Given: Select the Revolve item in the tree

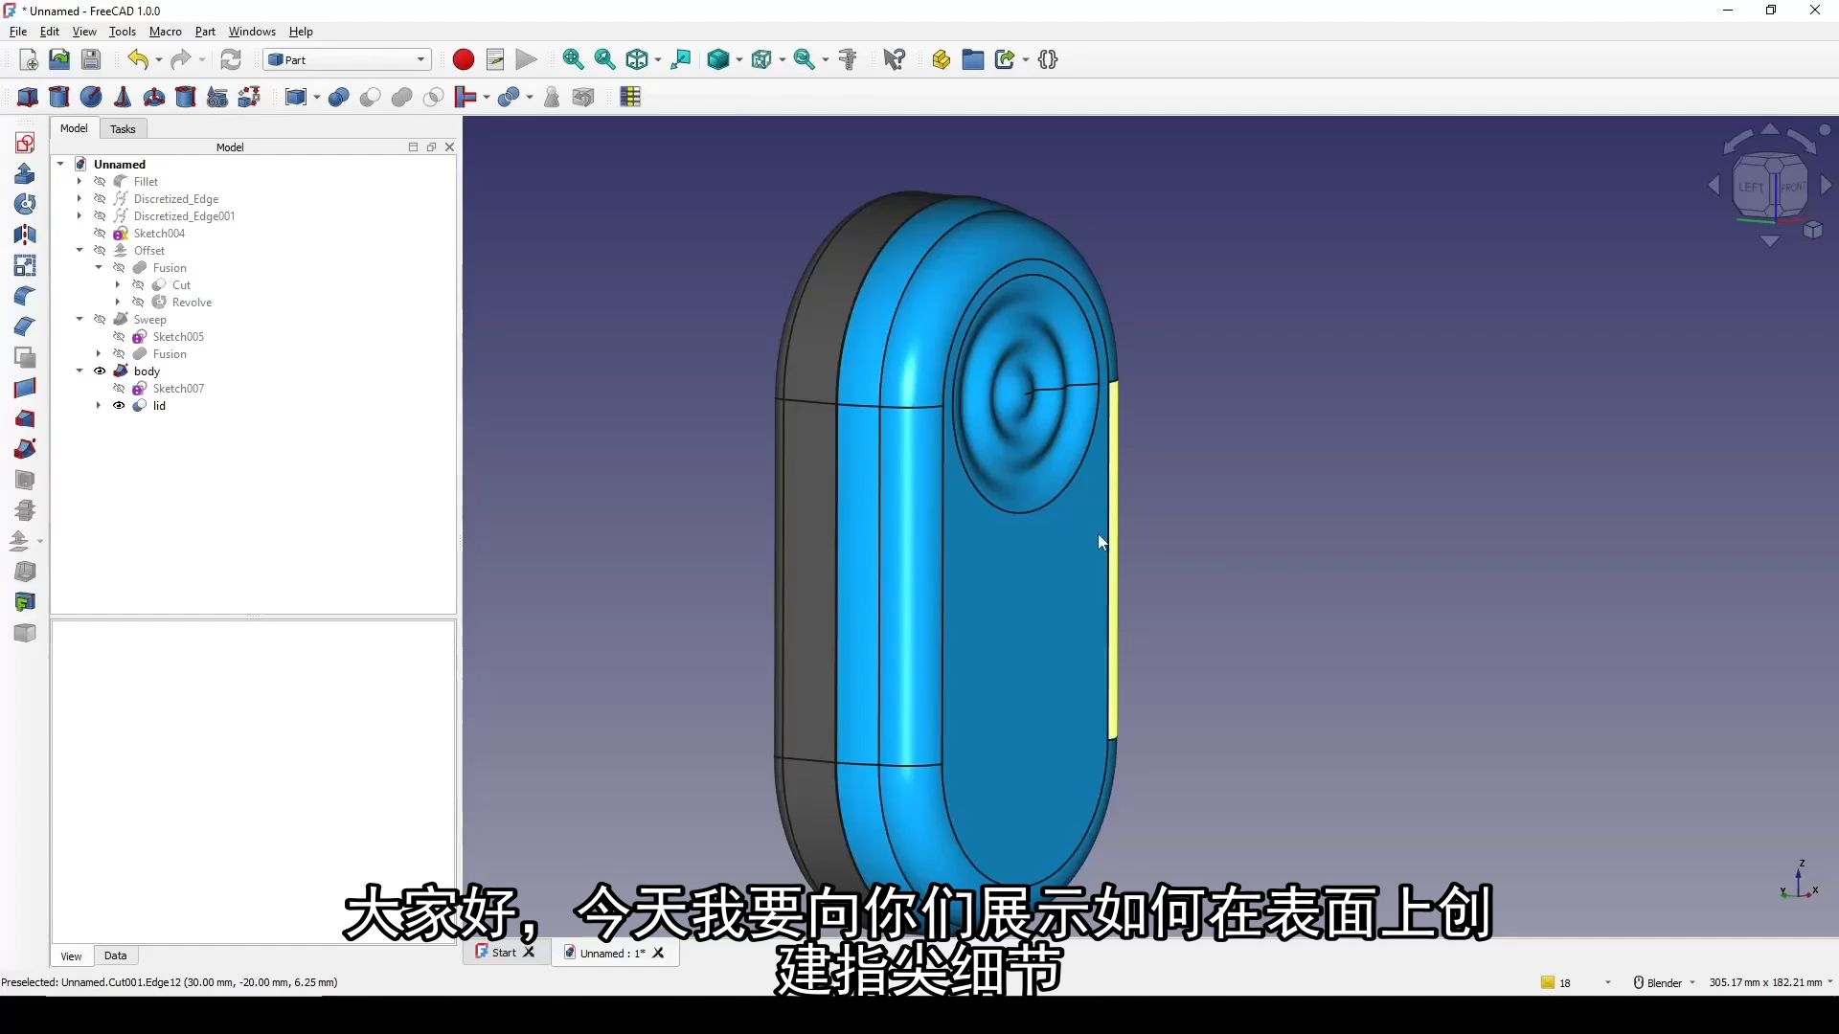Looking at the screenshot, I should pyautogui.click(x=191, y=302).
